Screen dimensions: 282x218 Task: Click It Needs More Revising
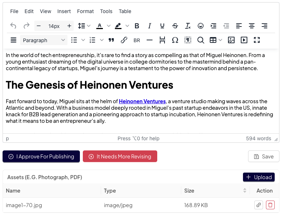click(x=120, y=156)
